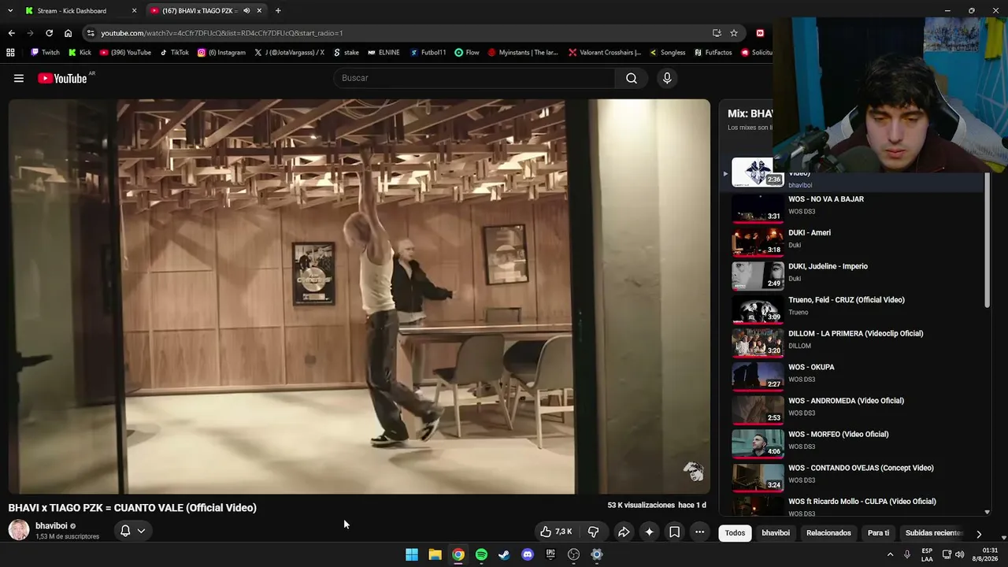This screenshot has width=1008, height=567.
Task: Show hidden system tray icons
Action: coord(890,554)
